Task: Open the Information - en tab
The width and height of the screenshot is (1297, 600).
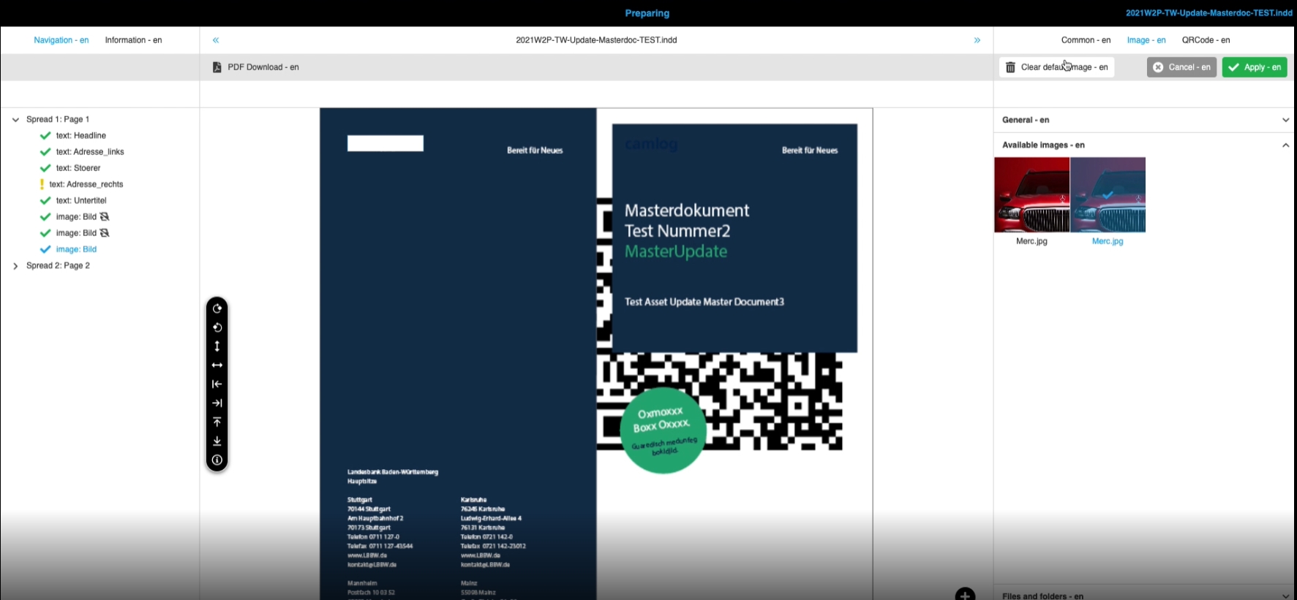Action: 133,40
